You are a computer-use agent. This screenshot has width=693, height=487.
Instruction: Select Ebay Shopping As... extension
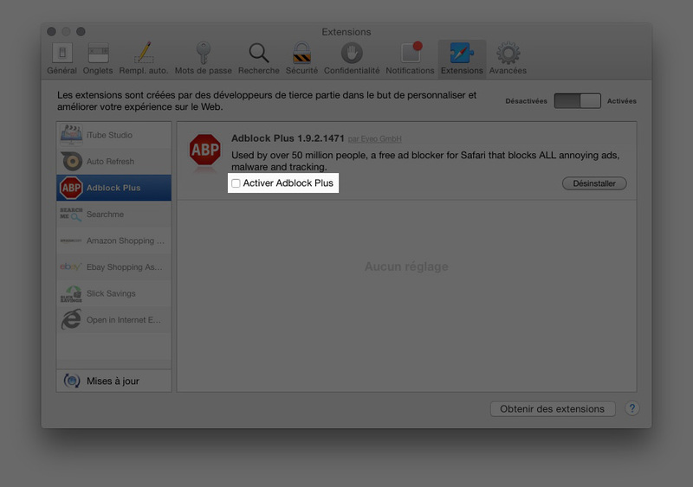(114, 267)
